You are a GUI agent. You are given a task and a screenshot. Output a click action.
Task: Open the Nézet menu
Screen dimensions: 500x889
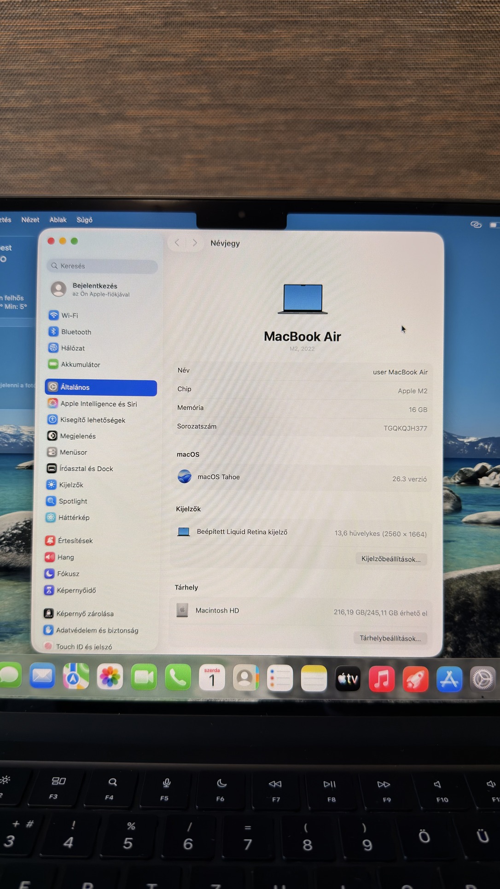click(x=30, y=220)
